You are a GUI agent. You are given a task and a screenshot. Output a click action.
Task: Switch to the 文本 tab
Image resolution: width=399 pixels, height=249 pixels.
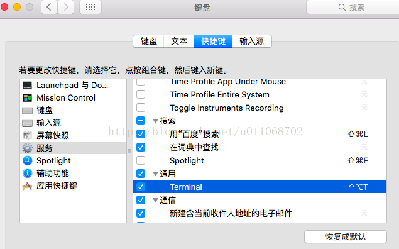pos(179,41)
